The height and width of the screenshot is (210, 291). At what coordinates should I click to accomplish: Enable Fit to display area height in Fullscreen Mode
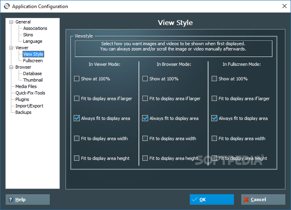[215, 158]
